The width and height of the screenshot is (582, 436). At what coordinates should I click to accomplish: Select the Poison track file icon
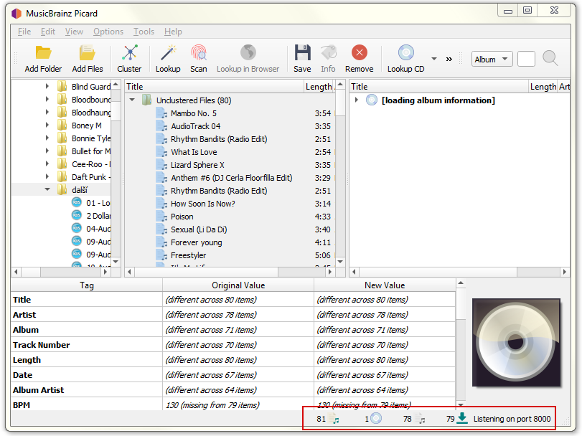click(x=161, y=217)
